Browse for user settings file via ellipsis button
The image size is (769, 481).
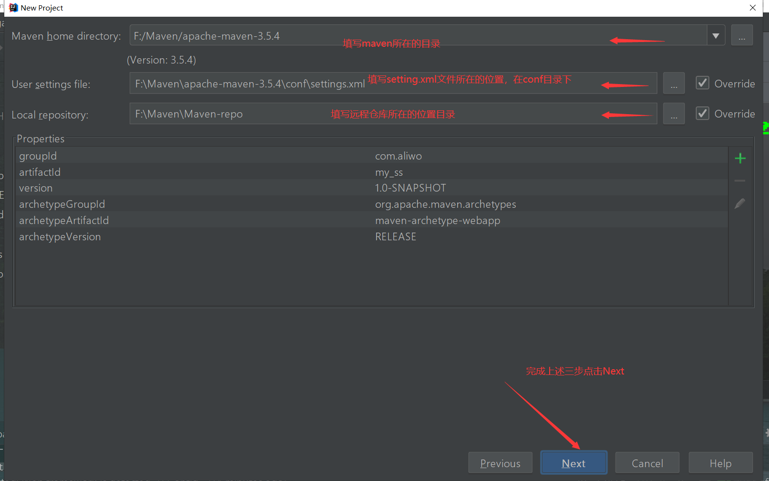pyautogui.click(x=674, y=83)
